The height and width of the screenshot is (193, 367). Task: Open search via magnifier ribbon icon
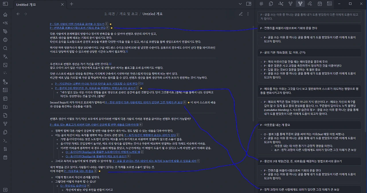5,48
